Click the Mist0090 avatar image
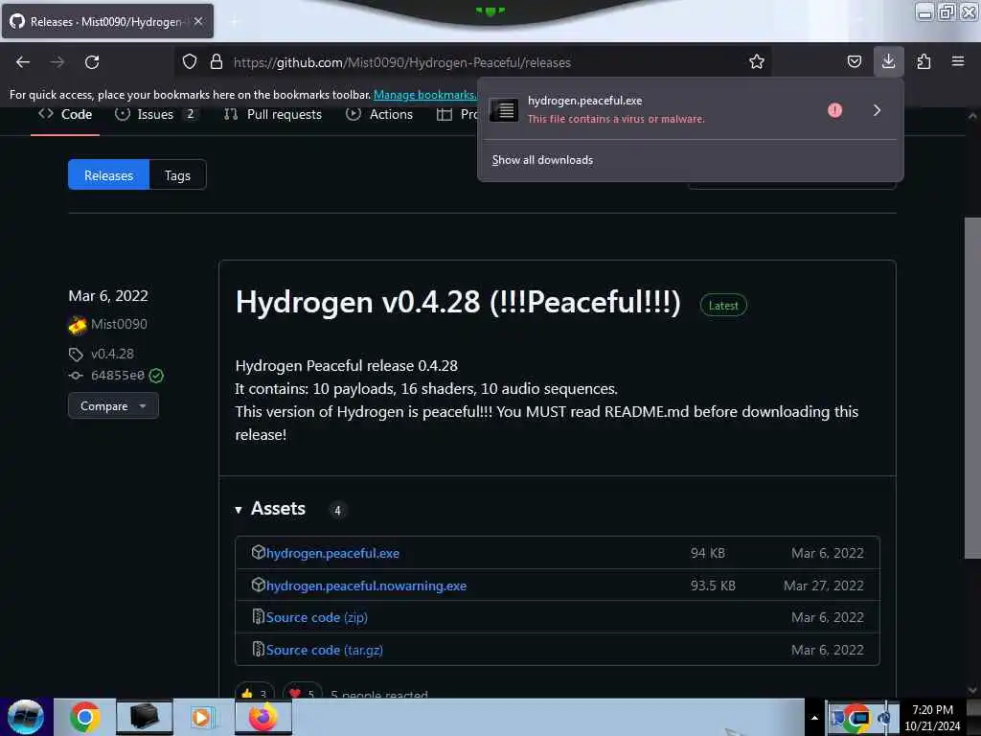The width and height of the screenshot is (981, 736). [x=78, y=325]
